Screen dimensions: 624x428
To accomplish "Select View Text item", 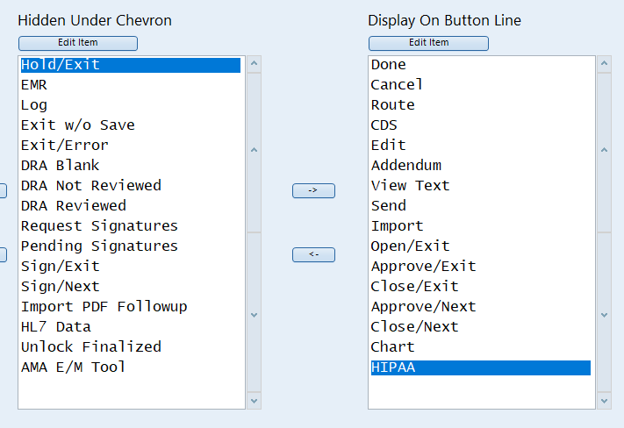I will (410, 186).
